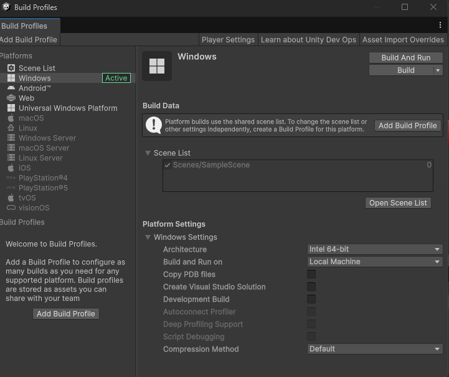Viewport: 449px width, 377px height.
Task: Click the PlayStation 5 icon
Action: (11, 188)
